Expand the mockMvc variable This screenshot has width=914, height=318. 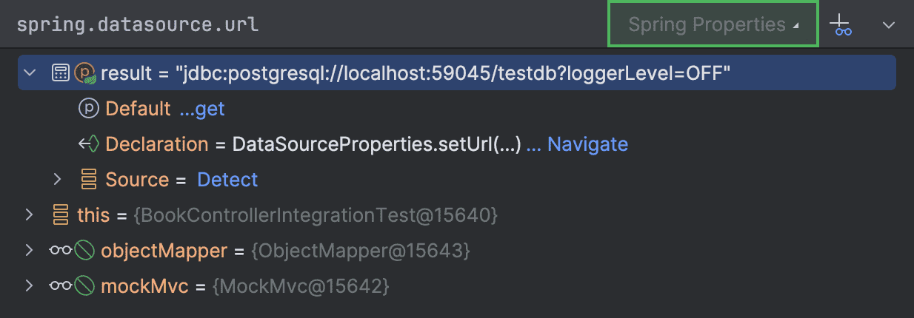click(30, 286)
